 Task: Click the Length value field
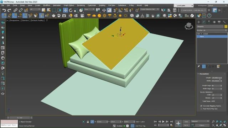pos(216,78)
